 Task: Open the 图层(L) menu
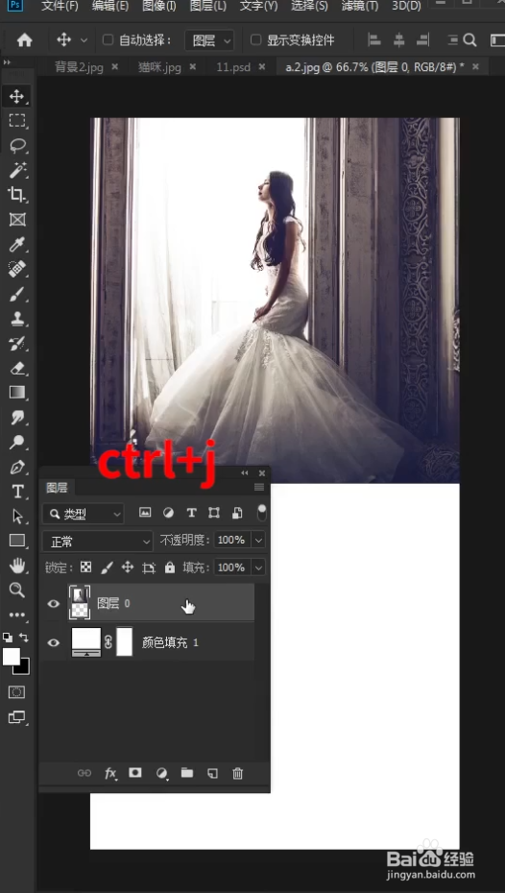207,7
